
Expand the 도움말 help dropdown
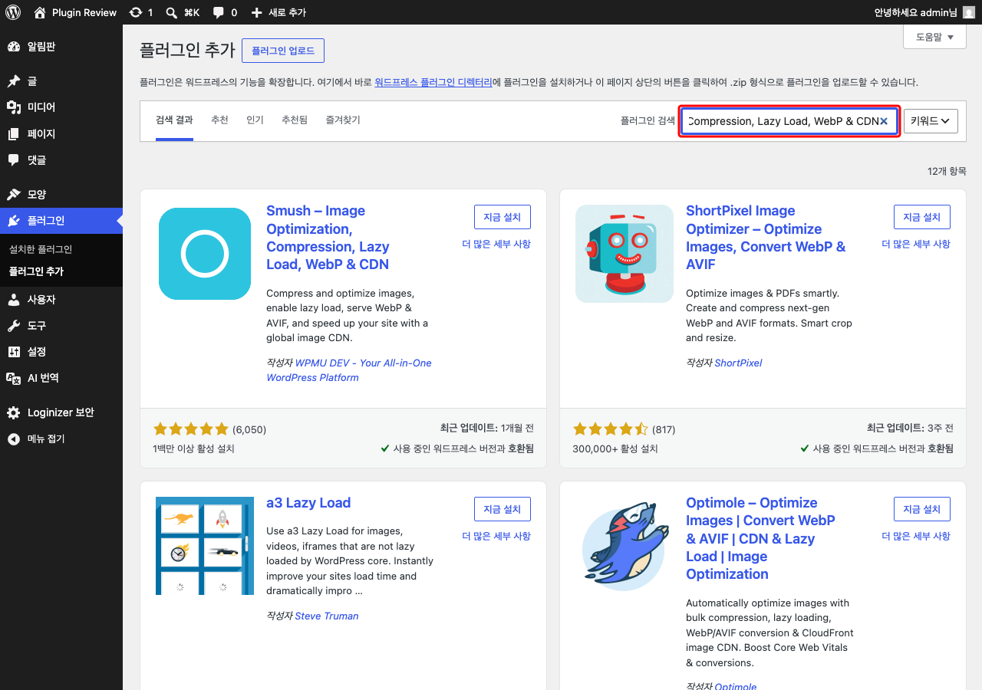coord(934,37)
